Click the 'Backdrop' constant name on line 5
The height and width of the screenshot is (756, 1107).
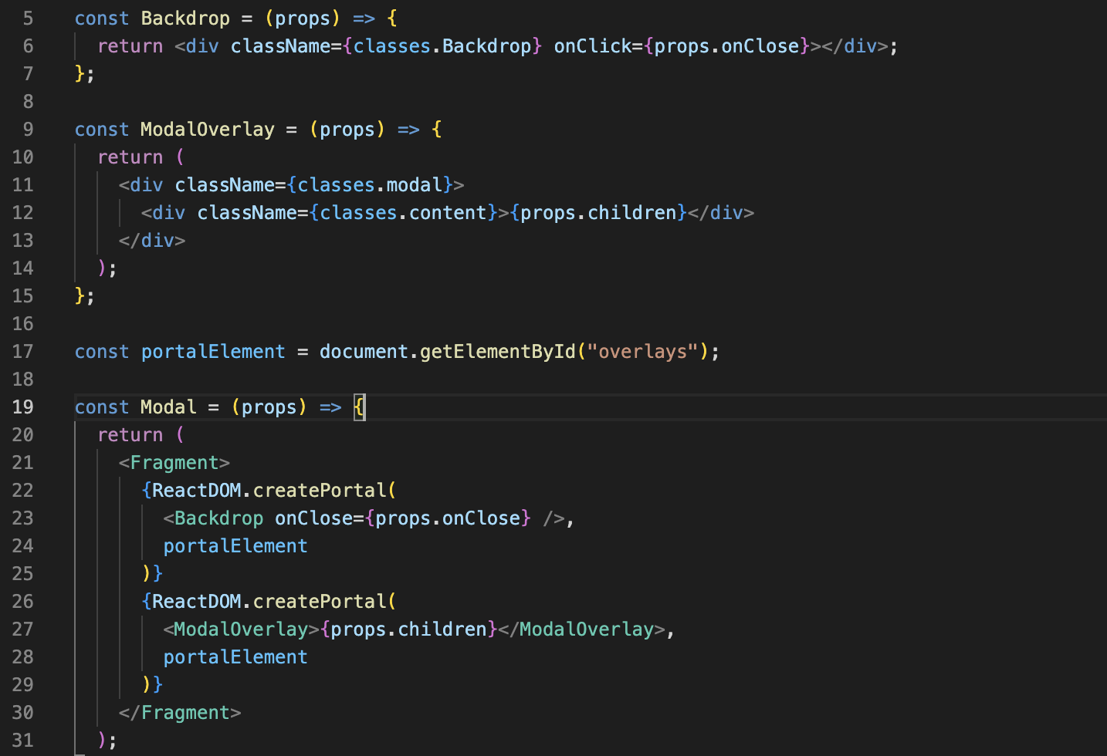[x=185, y=19]
